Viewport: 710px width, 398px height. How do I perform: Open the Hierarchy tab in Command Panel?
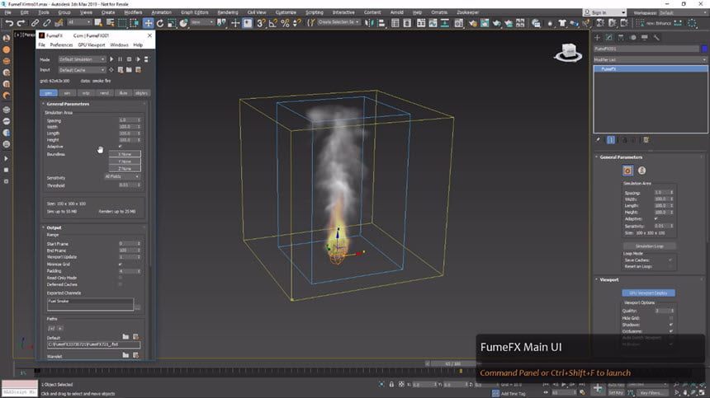point(621,38)
